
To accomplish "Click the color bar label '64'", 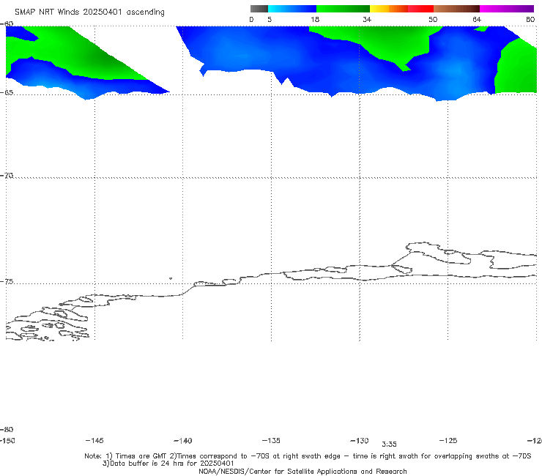I will click(x=477, y=19).
